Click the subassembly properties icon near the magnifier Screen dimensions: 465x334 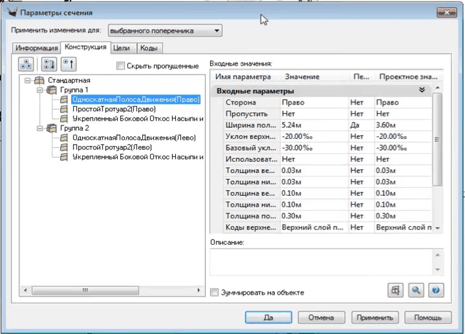[x=395, y=291]
